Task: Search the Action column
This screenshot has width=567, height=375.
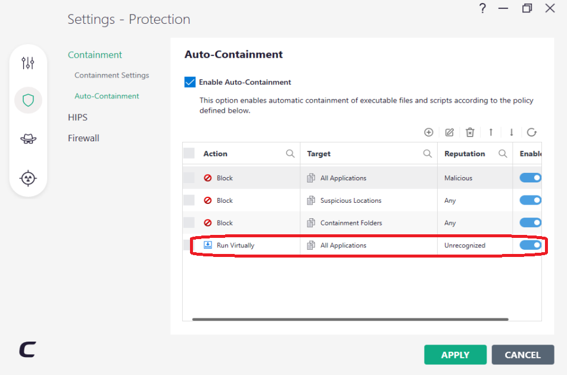Action: [x=290, y=154]
